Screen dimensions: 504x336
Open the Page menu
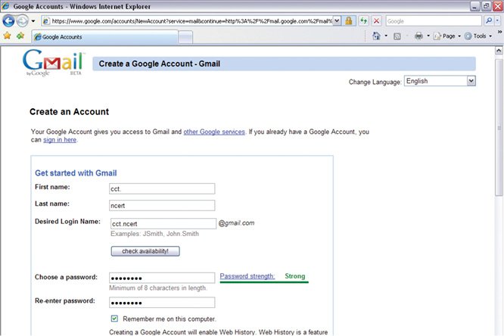pyautogui.click(x=446, y=36)
